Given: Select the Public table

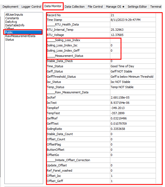Looking at the screenshot, I should (x=9, y=32).
